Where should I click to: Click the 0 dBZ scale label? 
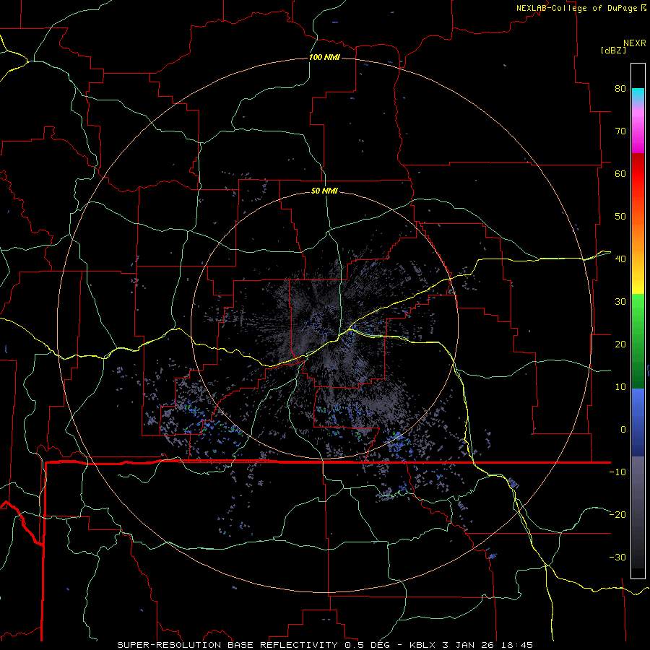[x=623, y=430]
